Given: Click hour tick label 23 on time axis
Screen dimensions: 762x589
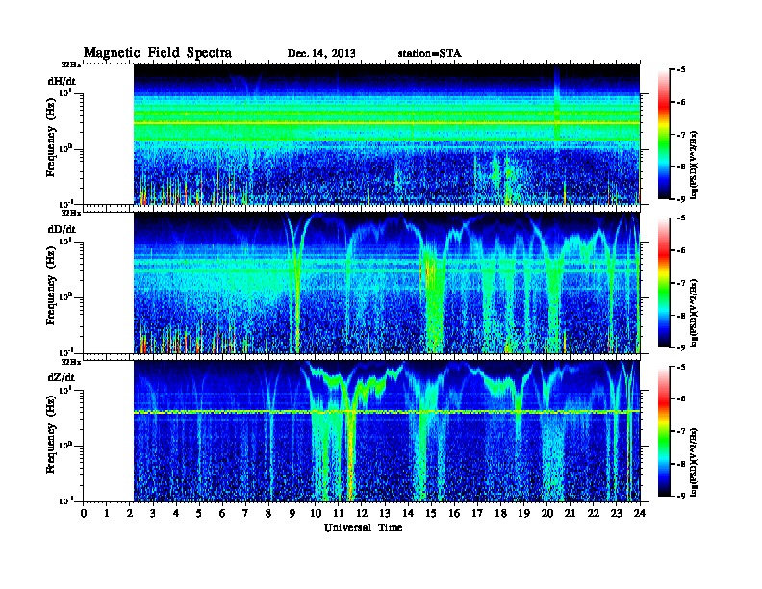Looking at the screenshot, I should click(617, 513).
